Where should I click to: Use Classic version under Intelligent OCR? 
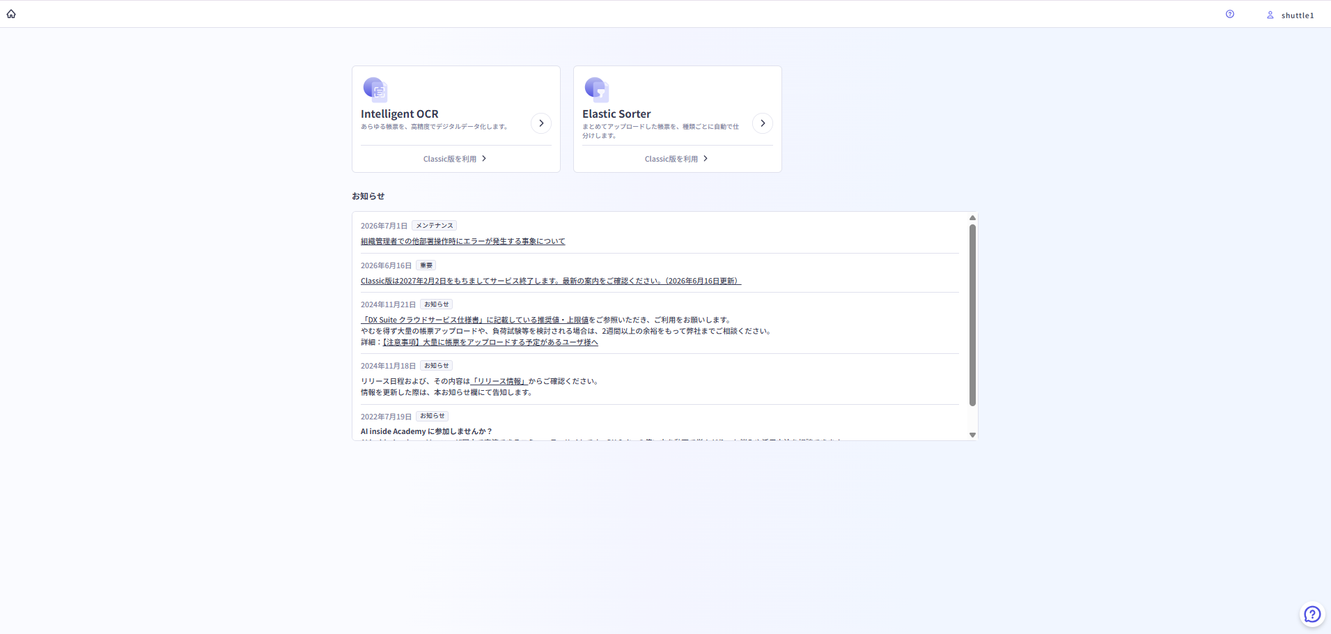click(x=456, y=159)
